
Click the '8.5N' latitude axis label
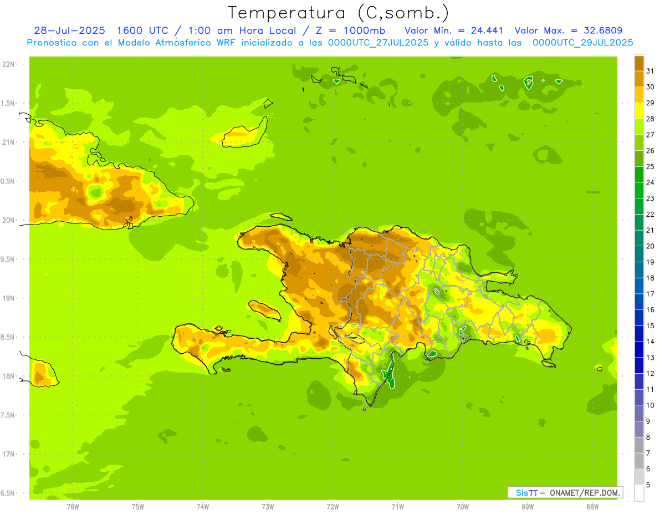coord(8,337)
